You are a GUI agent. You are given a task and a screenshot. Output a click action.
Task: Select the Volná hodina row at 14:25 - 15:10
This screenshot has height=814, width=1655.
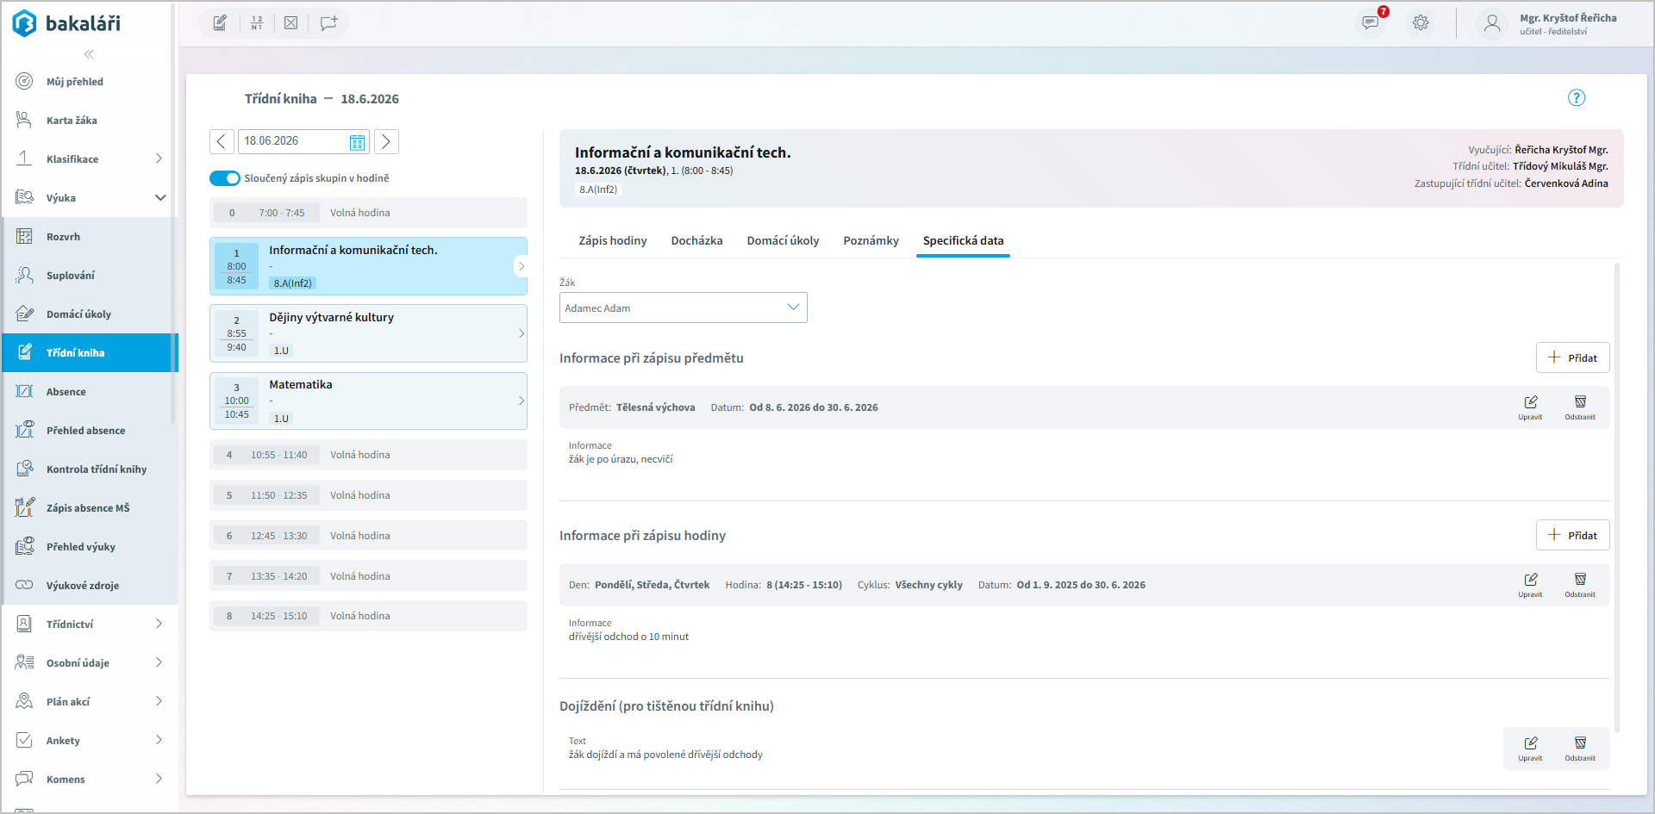(368, 616)
